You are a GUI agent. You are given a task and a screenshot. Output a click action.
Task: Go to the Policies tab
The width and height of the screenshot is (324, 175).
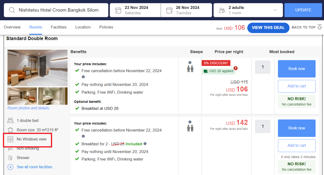tap(106, 27)
